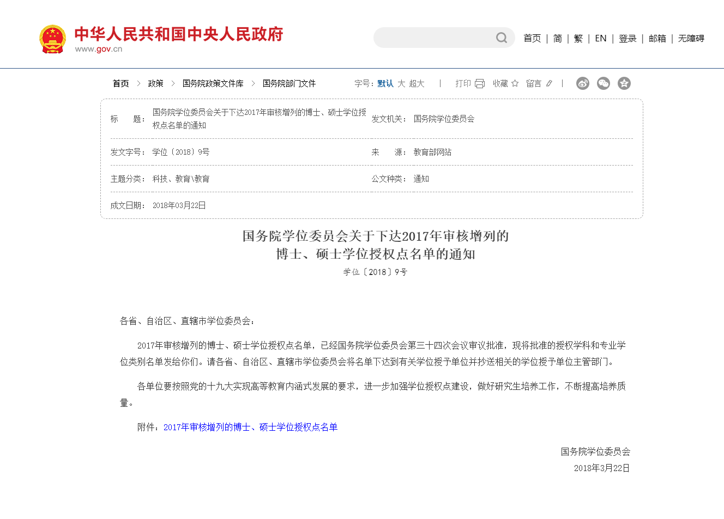Visit 邮箱 from the top navigation

pos(657,38)
